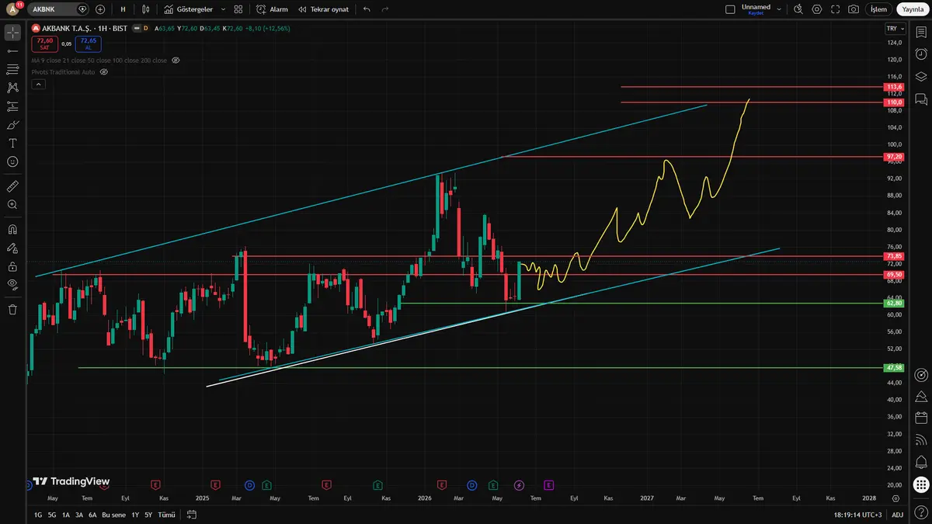Viewport: 932px width, 524px height.
Task: Select the Tümü all-time range
Action: pos(166,515)
